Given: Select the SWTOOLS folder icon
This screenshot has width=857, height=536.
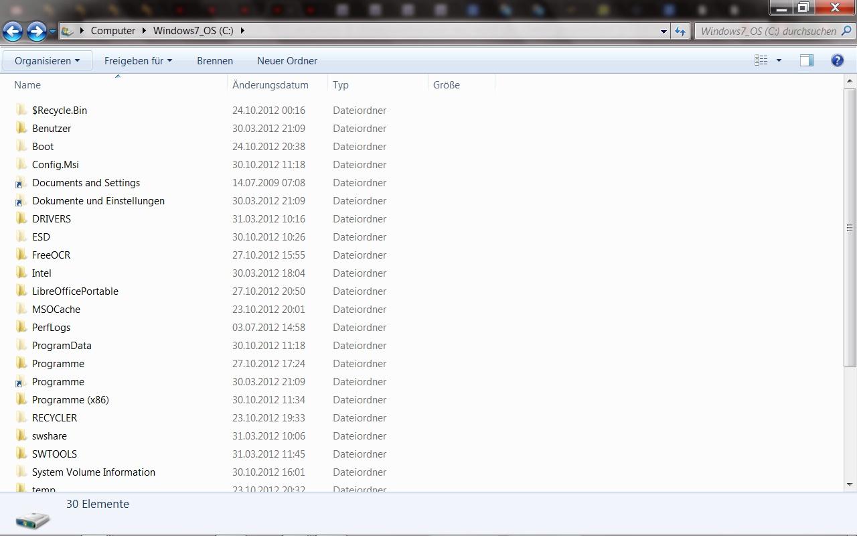Looking at the screenshot, I should point(21,454).
